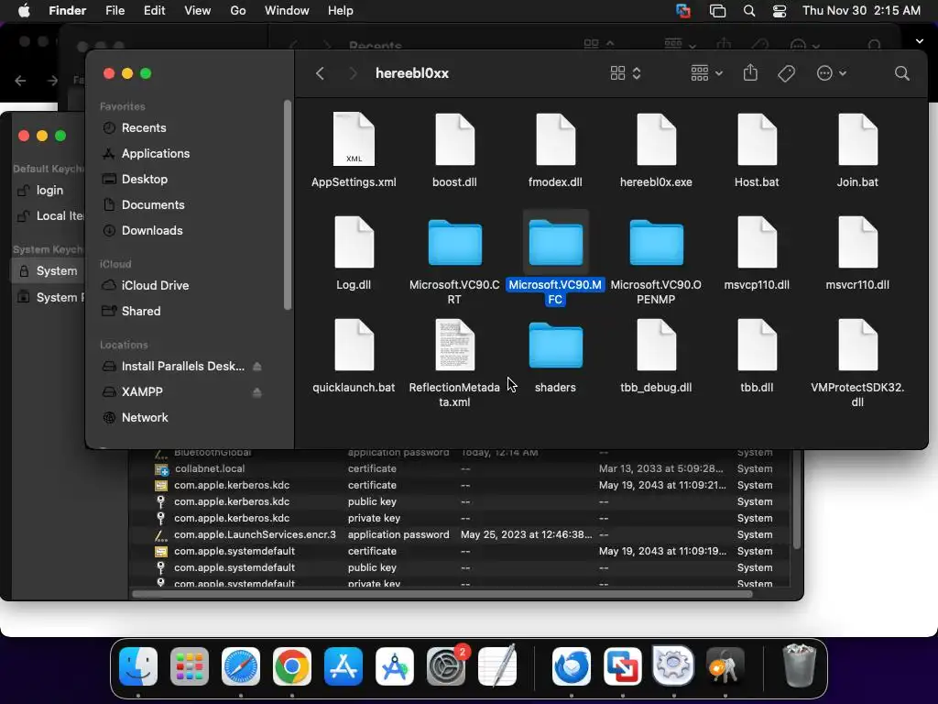Open Launchpad from the Dock

189,665
